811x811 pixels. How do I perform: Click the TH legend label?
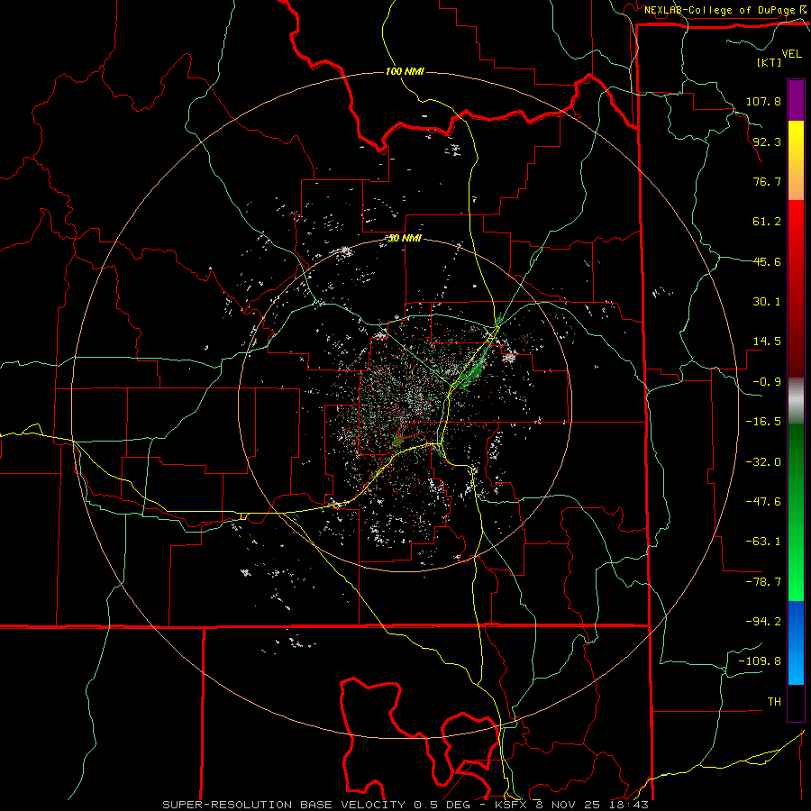pyautogui.click(x=774, y=702)
